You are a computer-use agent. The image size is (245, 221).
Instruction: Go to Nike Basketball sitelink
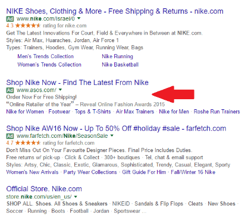(x=120, y=65)
